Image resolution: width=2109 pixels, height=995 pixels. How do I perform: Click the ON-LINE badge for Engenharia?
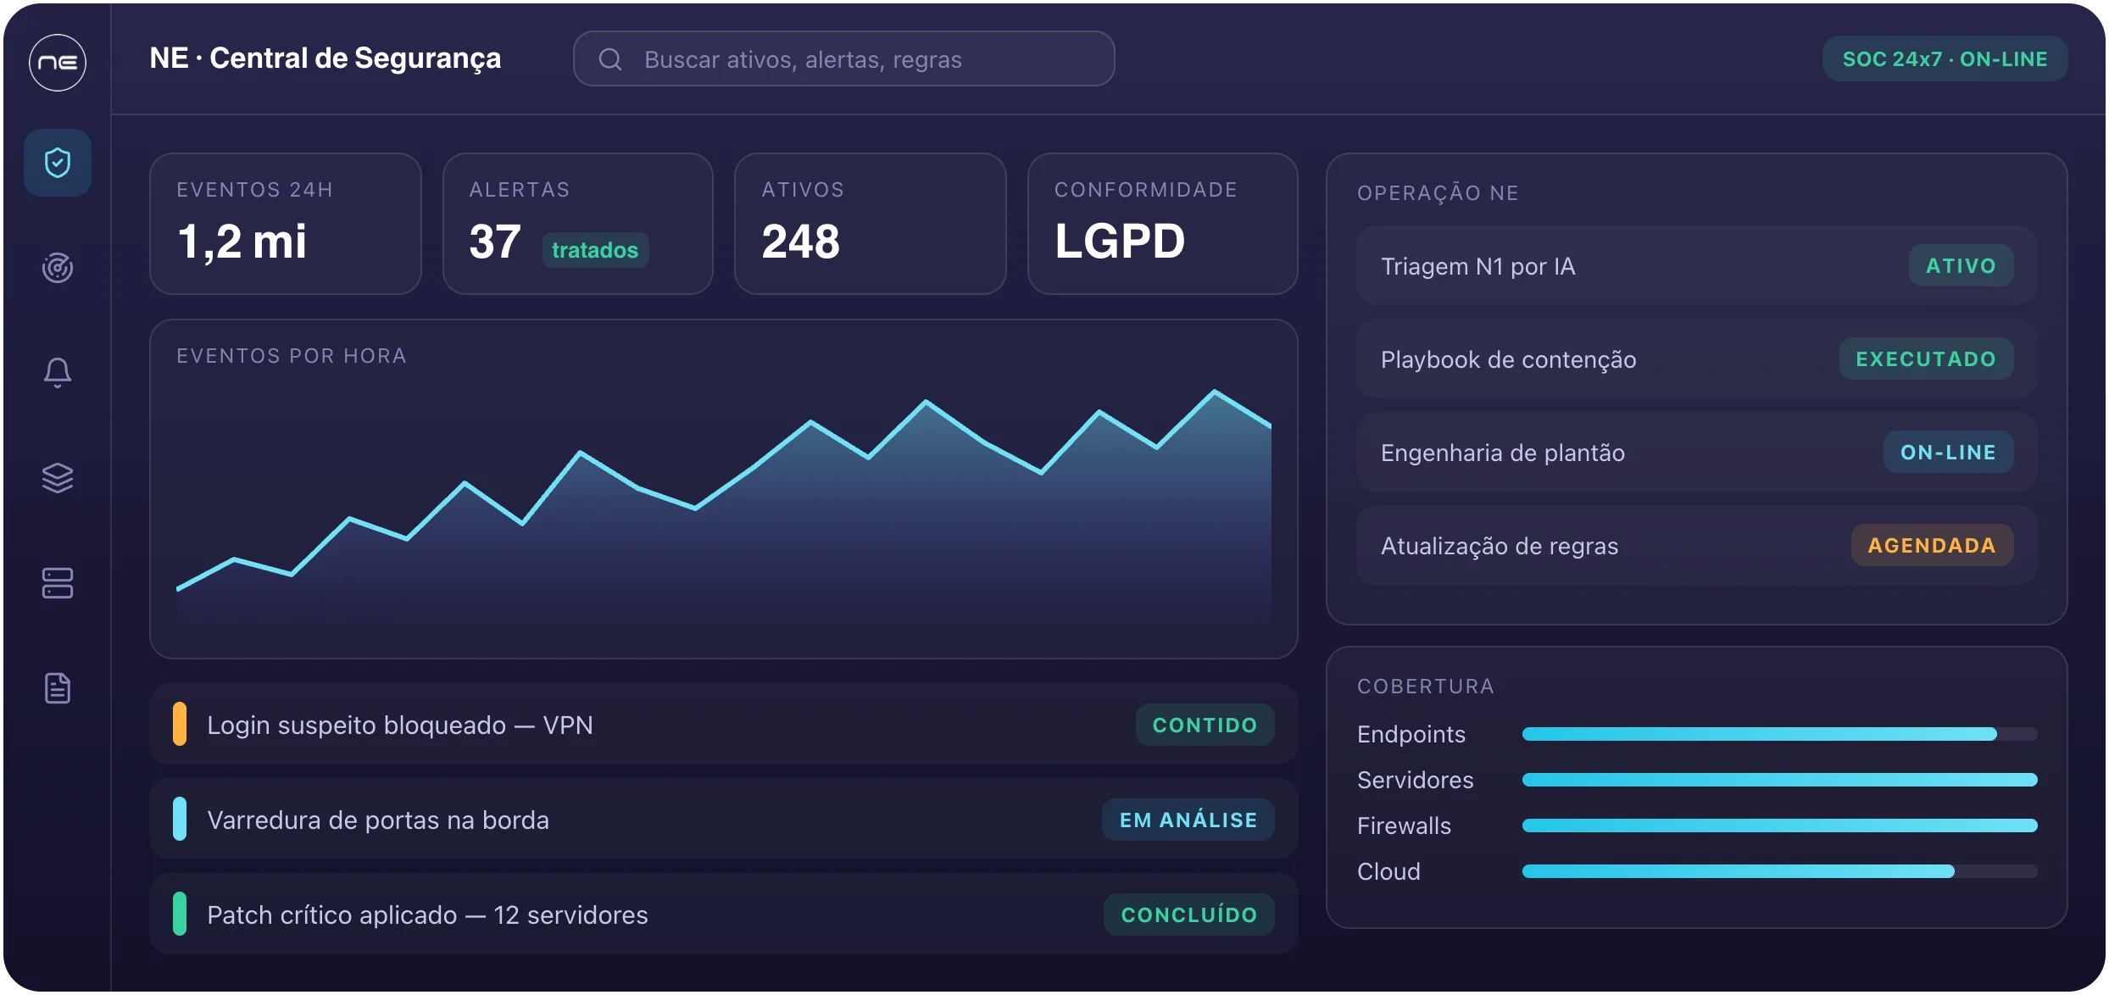click(1948, 453)
